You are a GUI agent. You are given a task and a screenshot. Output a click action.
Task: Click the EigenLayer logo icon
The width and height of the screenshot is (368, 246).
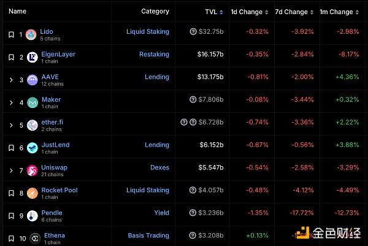(x=31, y=57)
